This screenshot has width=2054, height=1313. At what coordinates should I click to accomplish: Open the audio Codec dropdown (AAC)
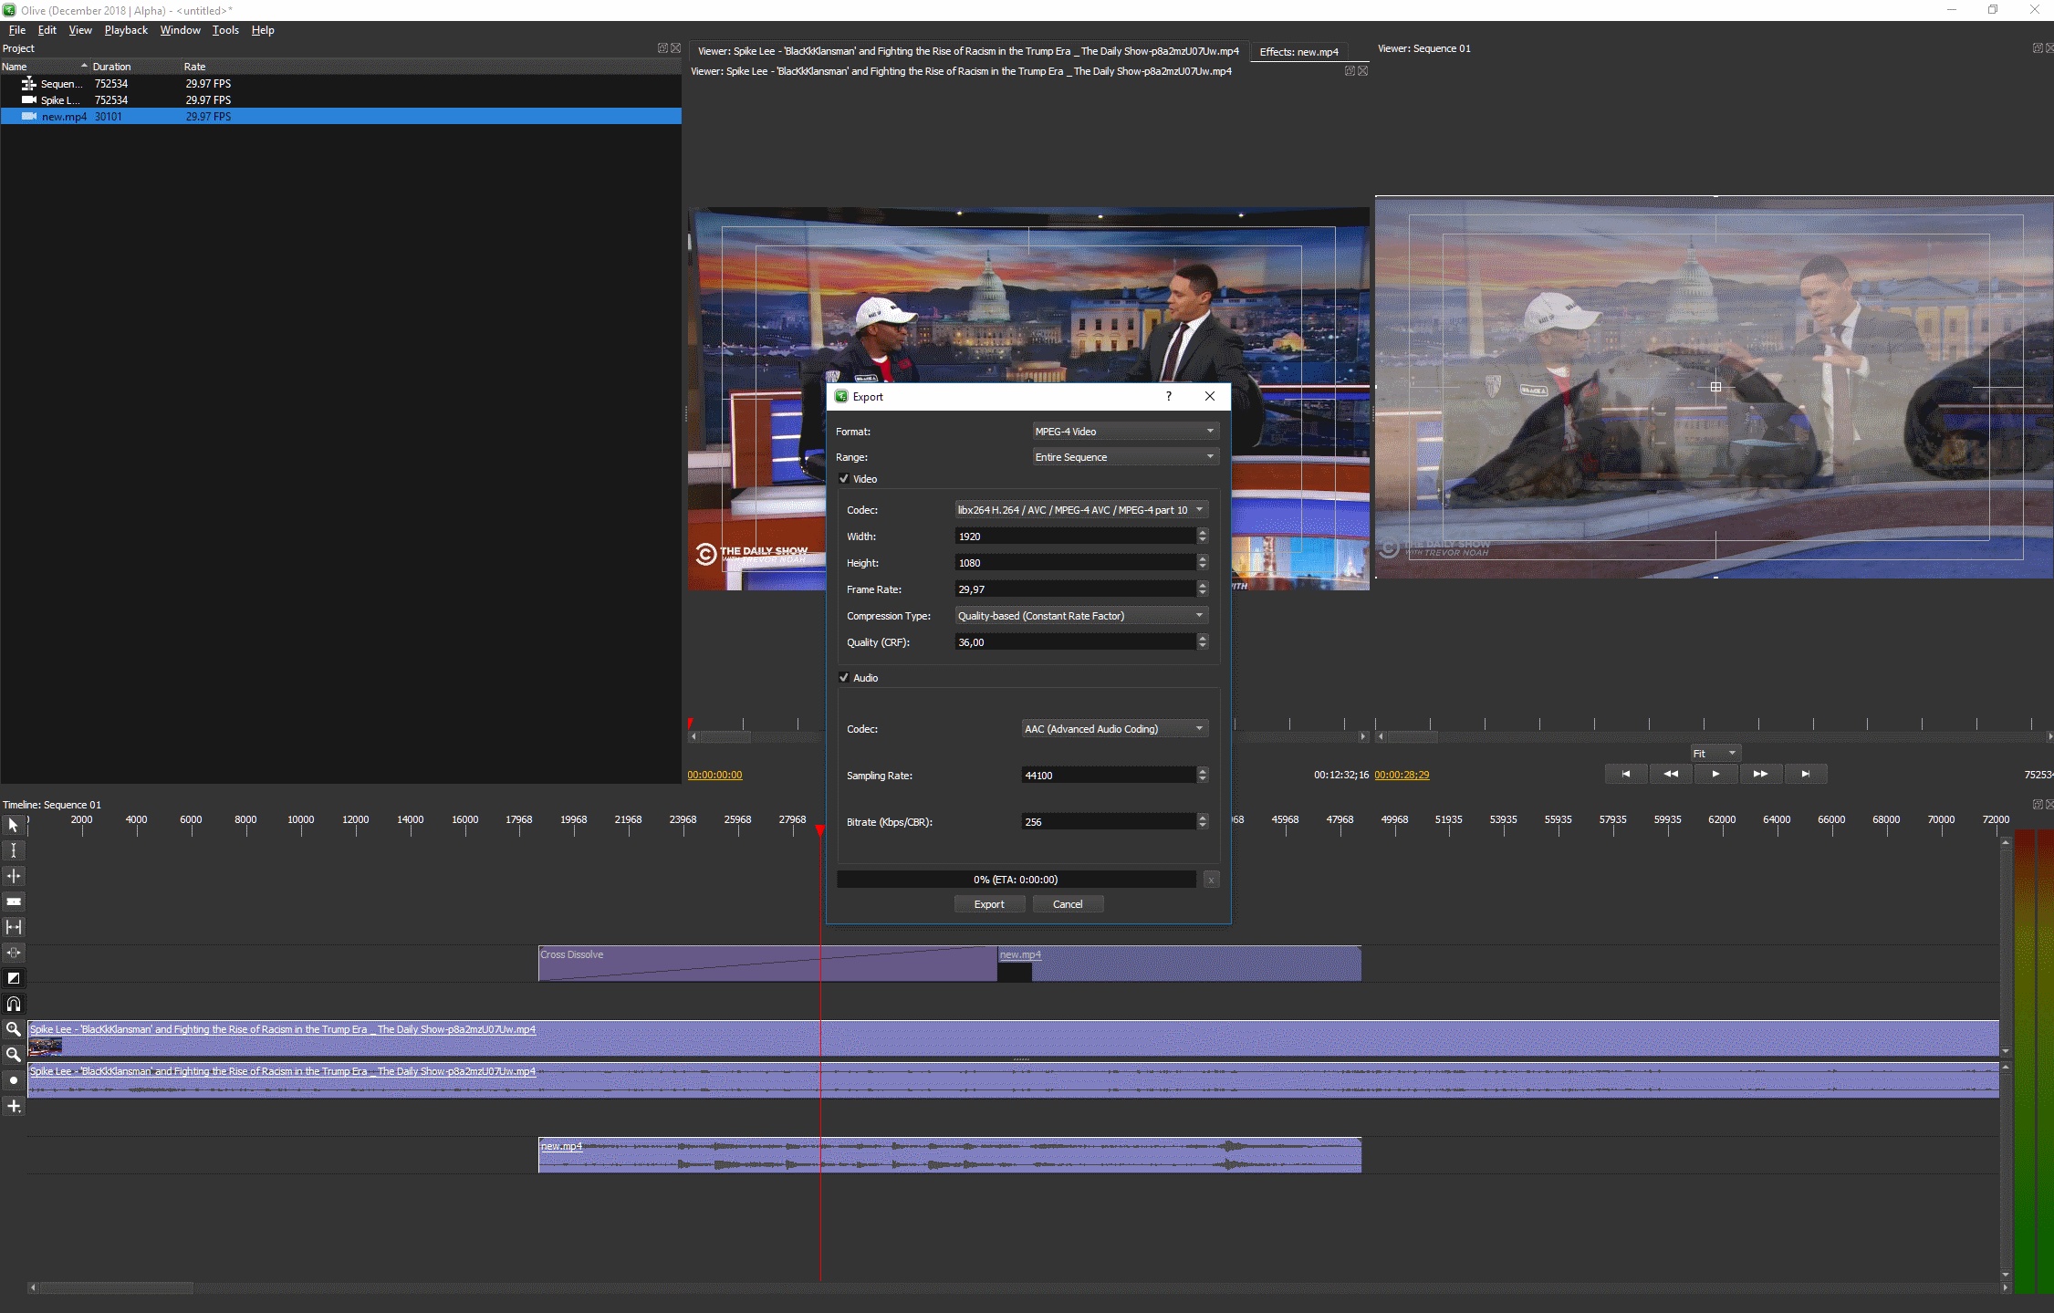[x=1114, y=728]
